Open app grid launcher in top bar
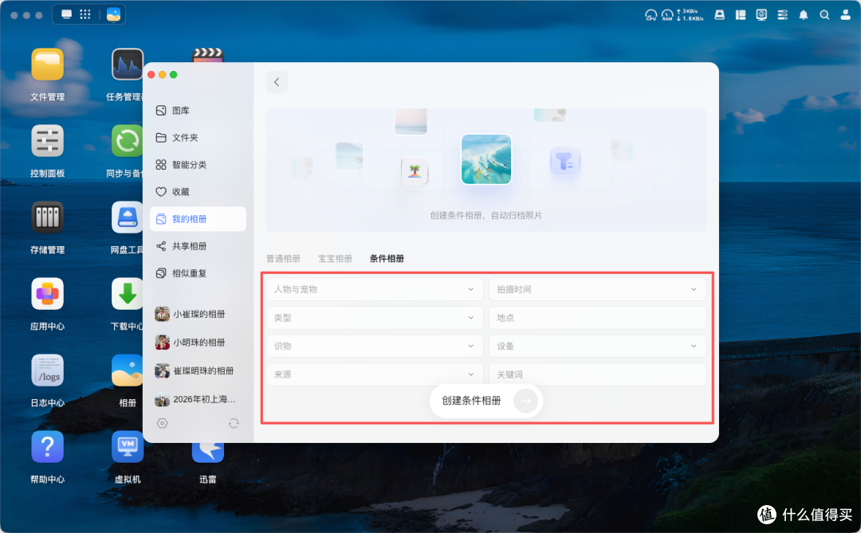This screenshot has width=861, height=533. coord(85,14)
